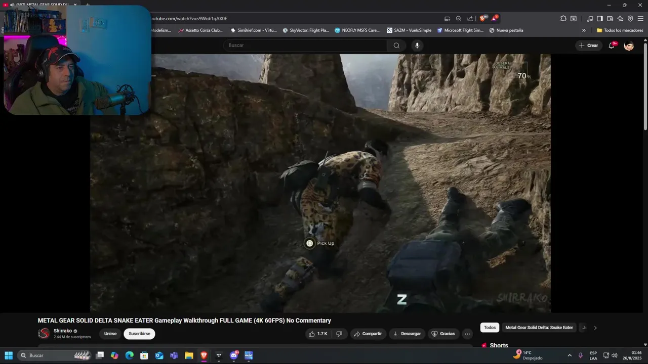Screen dimensions: 648x364
Task: Open the NEOFLY MSFS Care bookmark
Action: (x=357, y=30)
